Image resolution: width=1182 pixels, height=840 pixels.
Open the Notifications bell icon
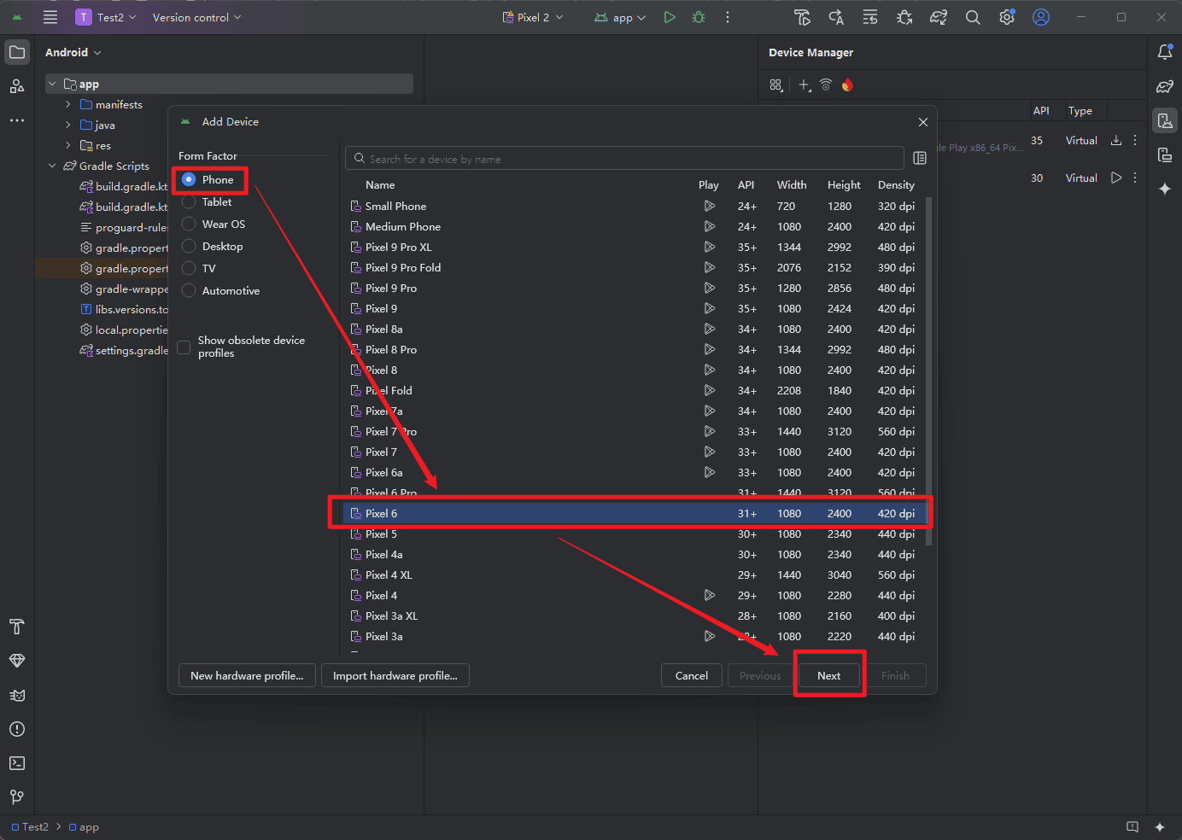(1165, 53)
